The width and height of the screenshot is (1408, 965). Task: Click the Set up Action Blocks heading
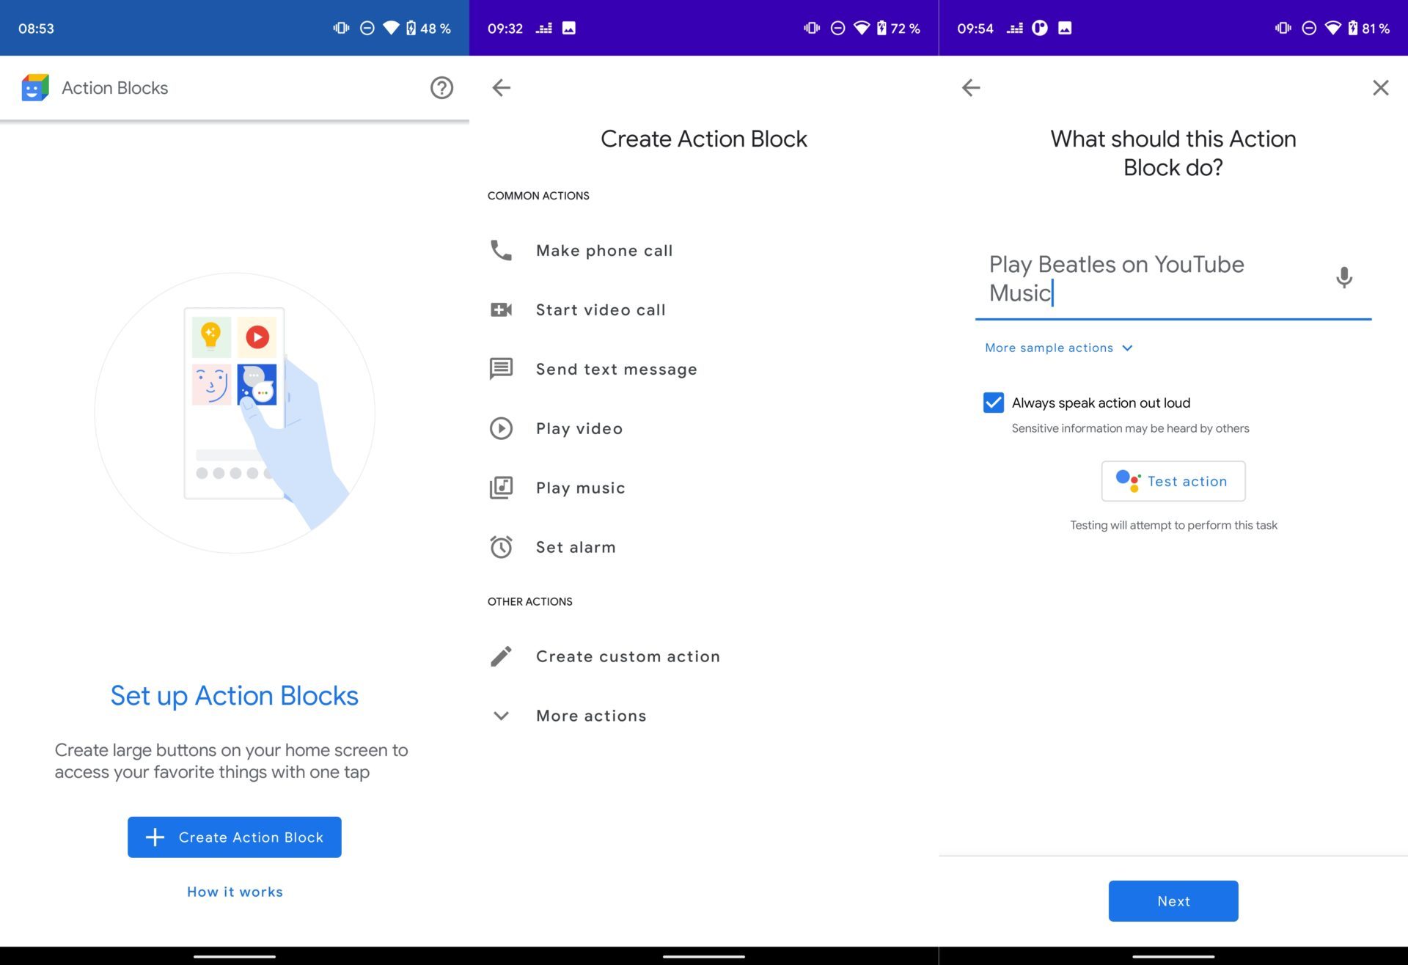[234, 695]
